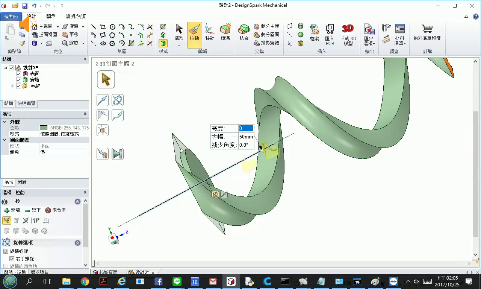
Task: Open 縮放 zoom dropdown arrow
Action: 83,43
